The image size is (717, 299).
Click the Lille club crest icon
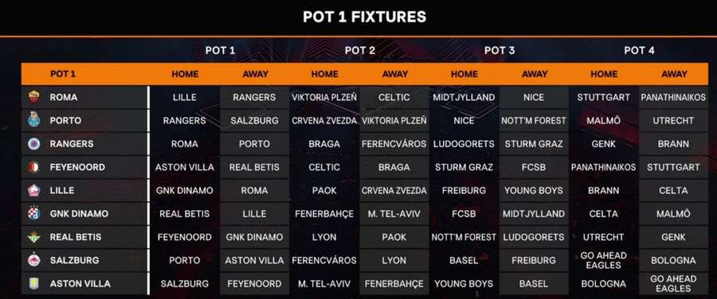33,190
